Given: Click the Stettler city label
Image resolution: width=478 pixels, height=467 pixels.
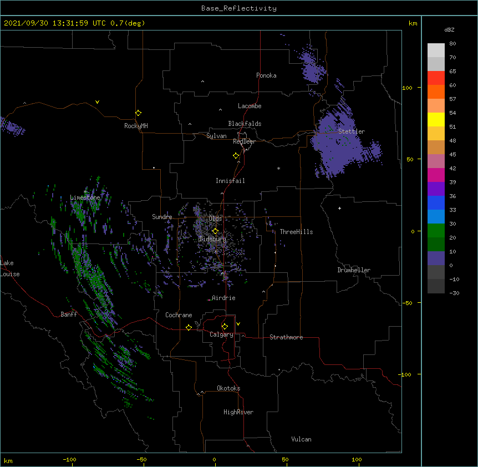Looking at the screenshot, I should tap(352, 131).
